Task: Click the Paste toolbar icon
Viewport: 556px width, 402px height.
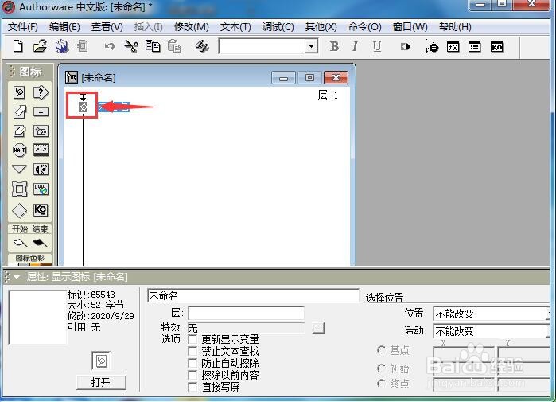Action: pos(174,46)
